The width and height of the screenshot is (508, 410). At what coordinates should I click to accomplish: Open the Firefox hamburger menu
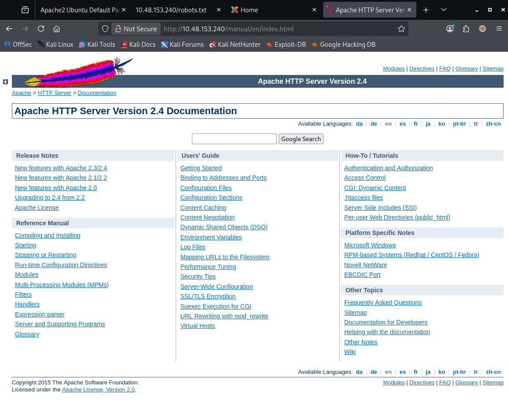pos(499,29)
